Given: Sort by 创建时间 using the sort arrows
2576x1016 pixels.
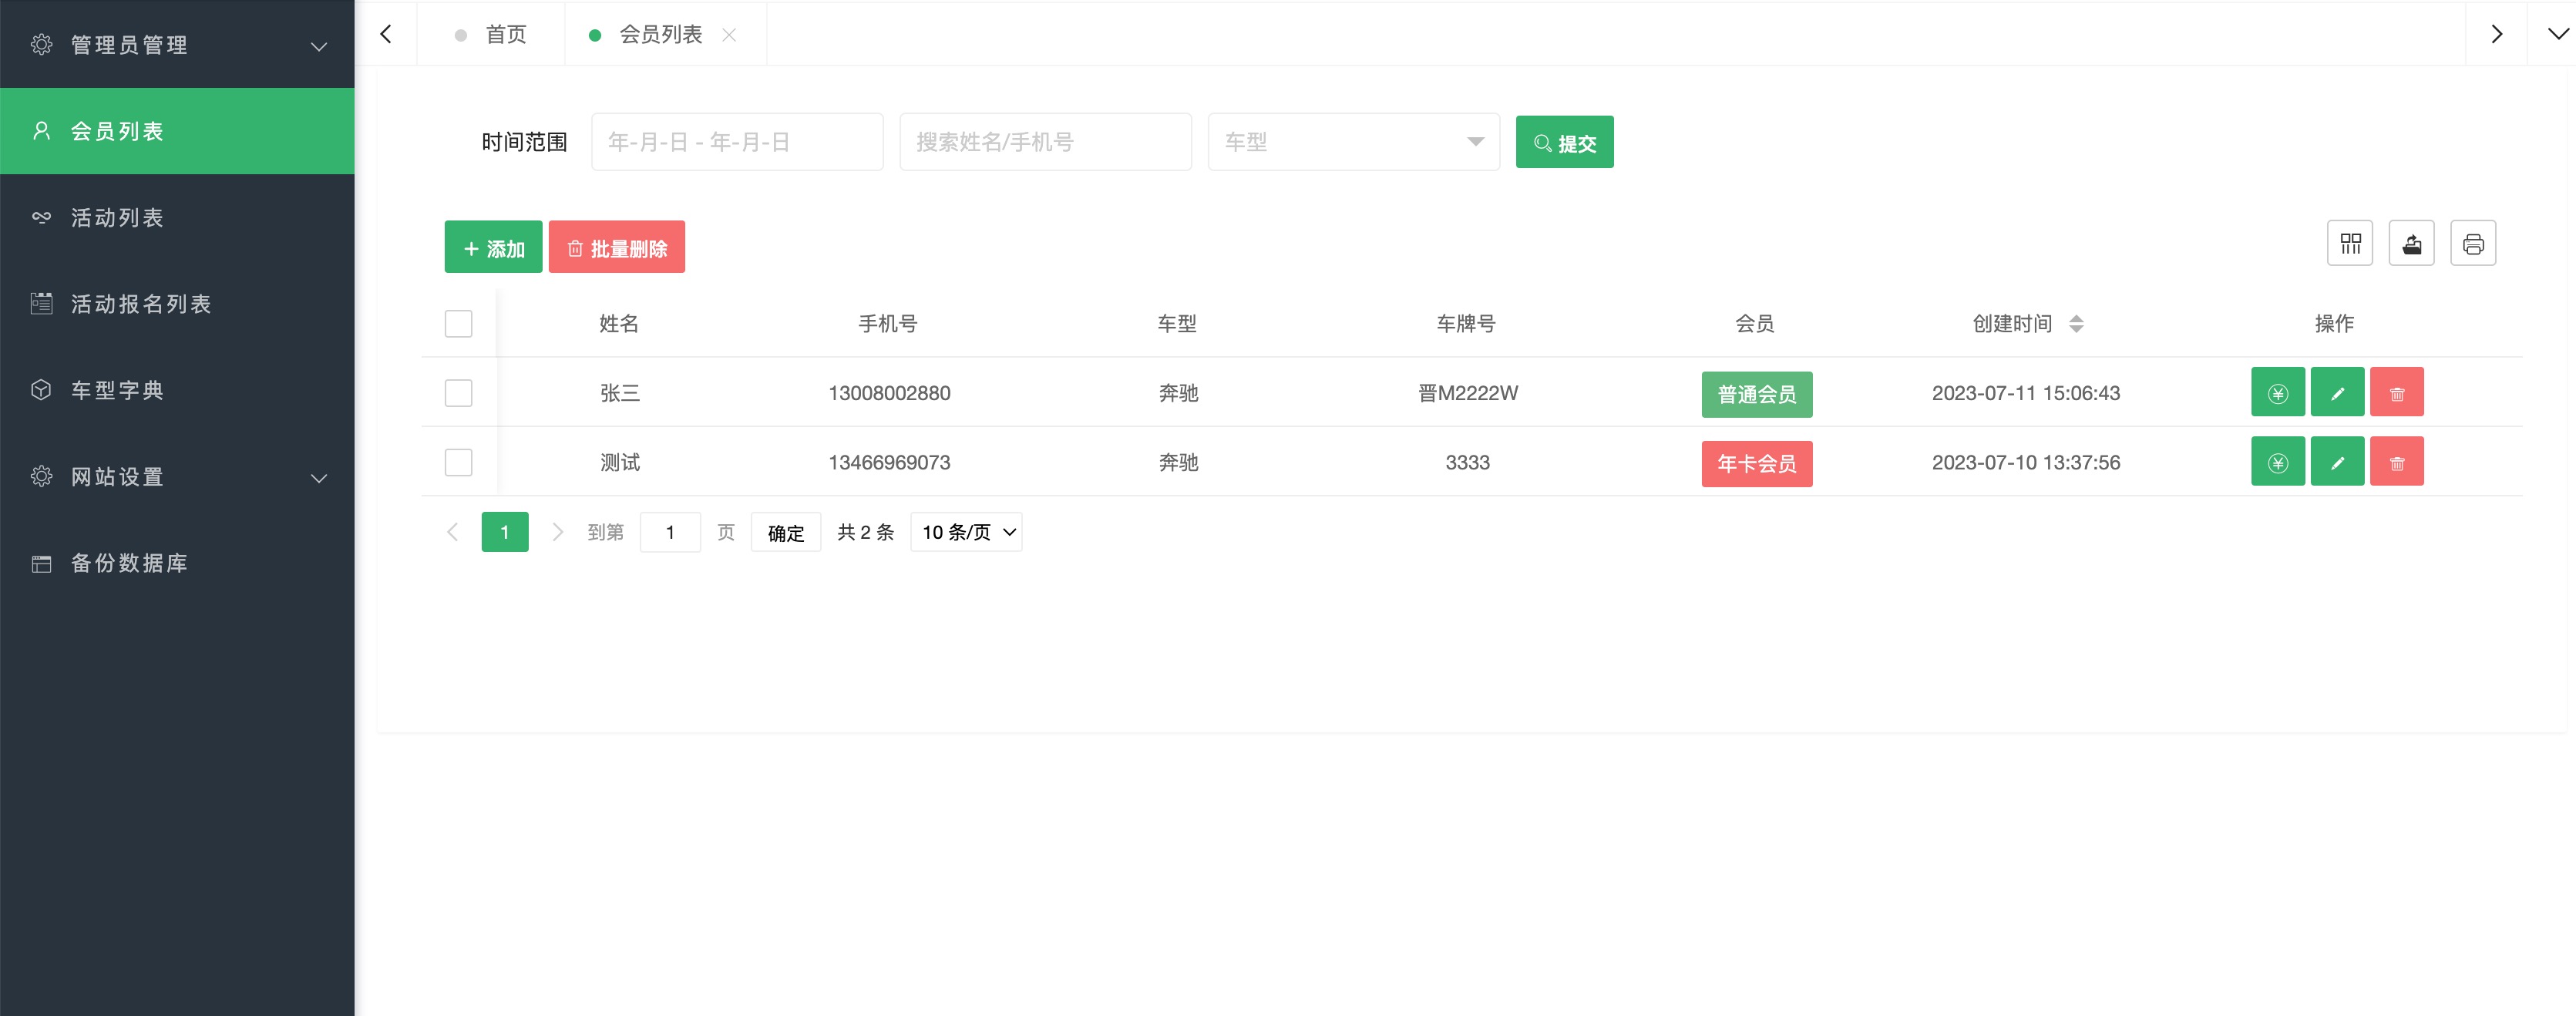Looking at the screenshot, I should [2076, 323].
